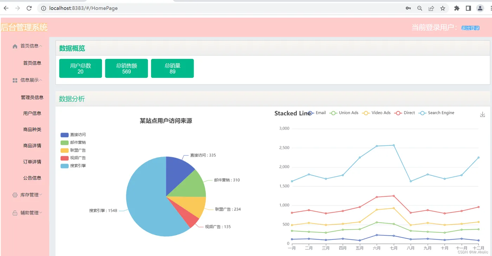Open the 首页信息 submenu item
Viewport: 492px width, 256px height.
pyautogui.click(x=32, y=63)
